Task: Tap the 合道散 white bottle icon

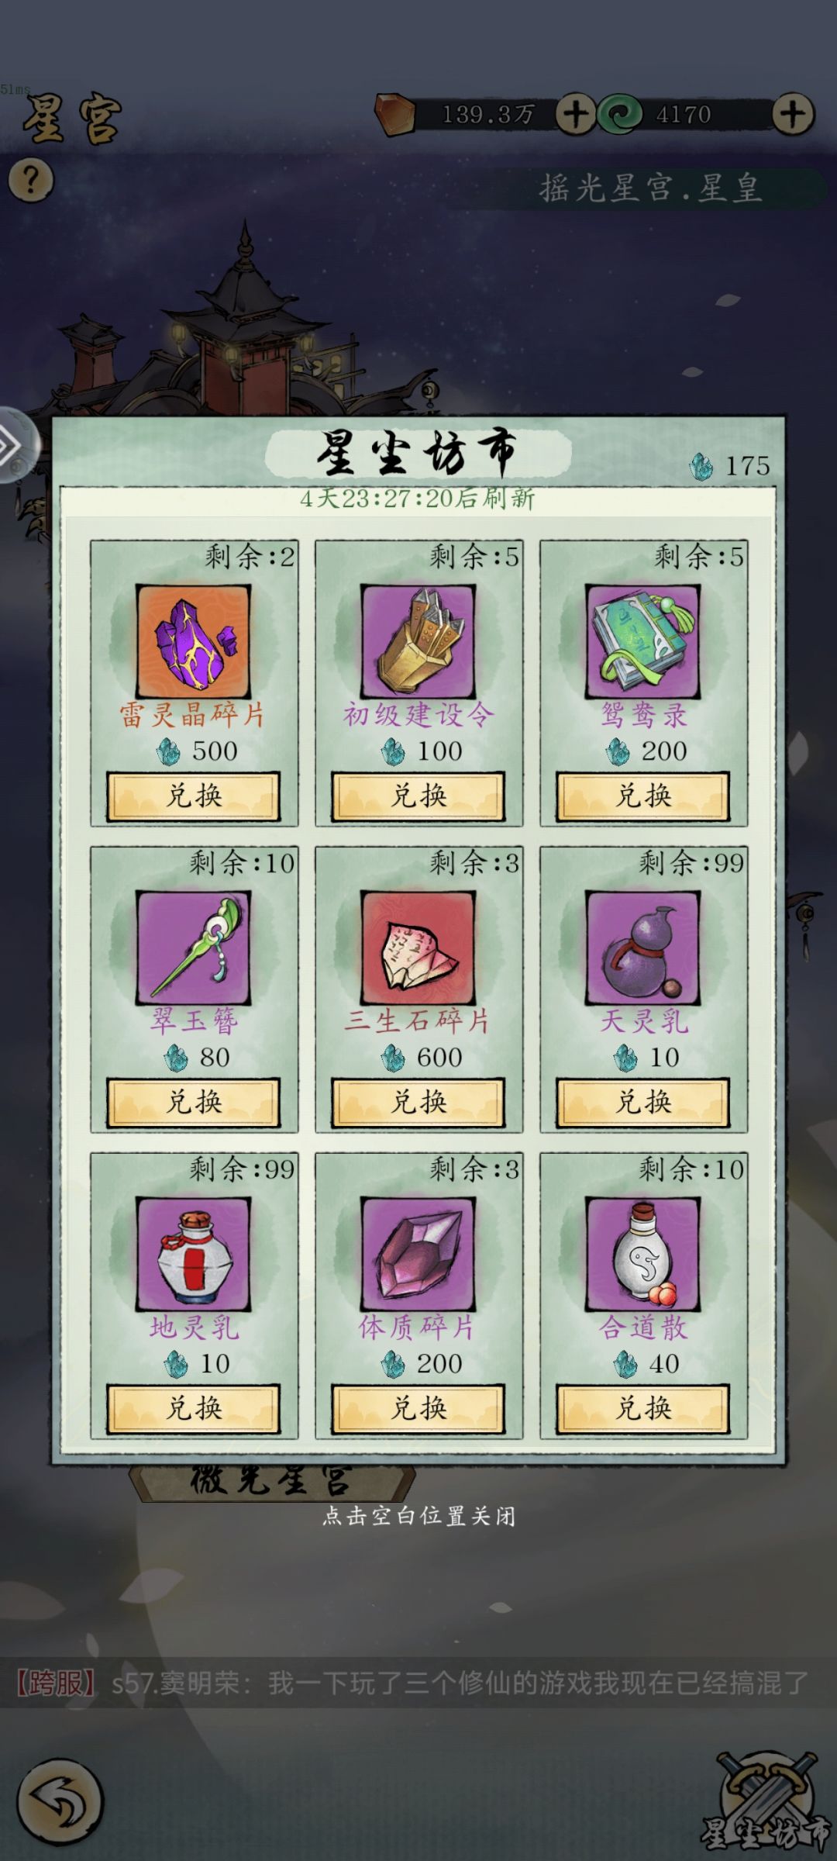Action: 643,1254
